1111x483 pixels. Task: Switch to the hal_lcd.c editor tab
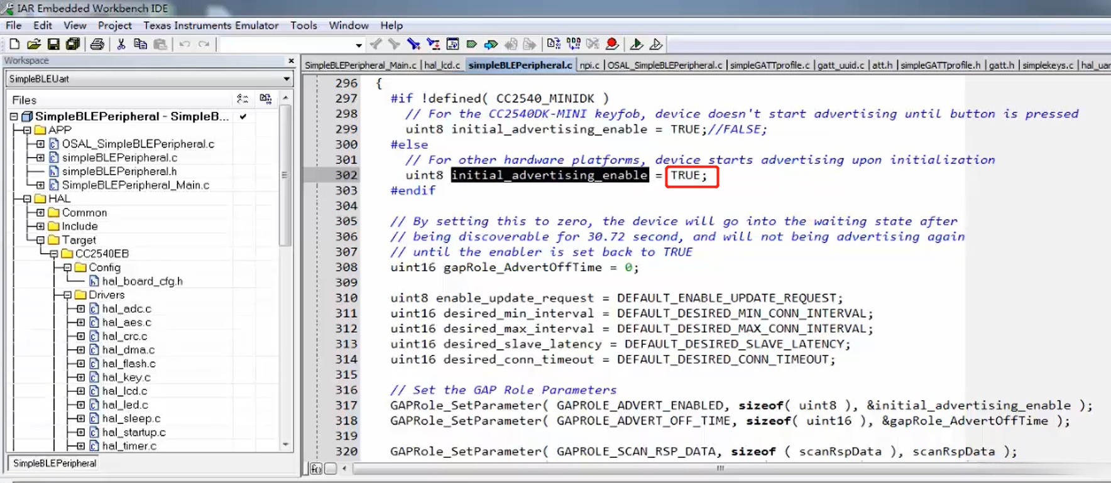[x=442, y=65]
